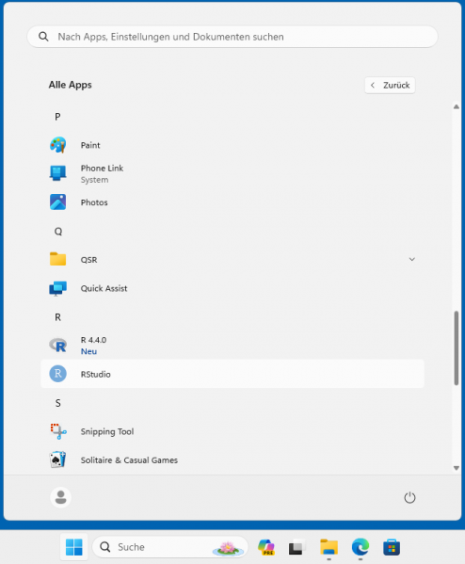Screen dimensions: 465x564
Task: Open Quick Assist via its icon
Action: pos(58,288)
